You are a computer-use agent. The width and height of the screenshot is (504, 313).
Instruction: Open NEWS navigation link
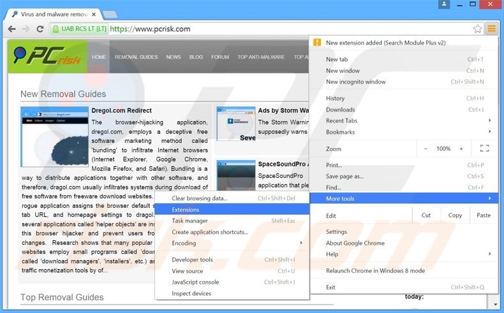click(174, 57)
